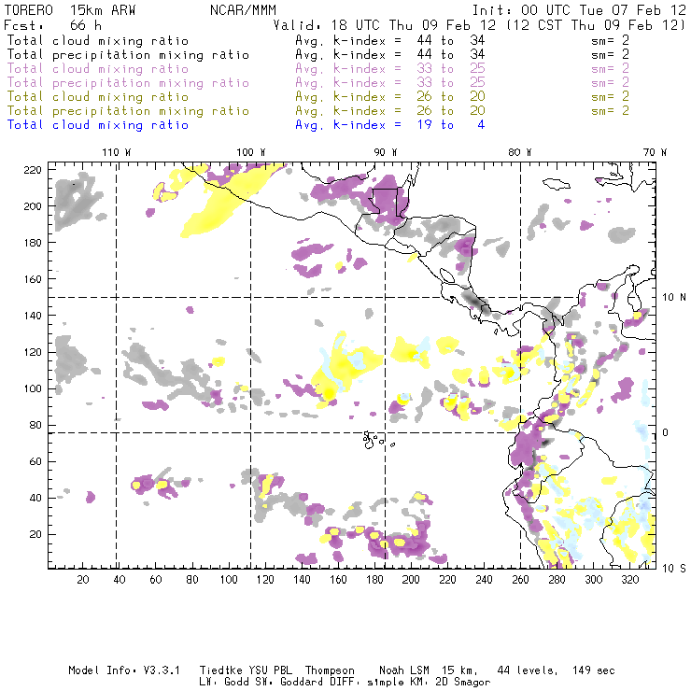
Task: Click the "TORERO 15km ARW" title text
Action: [x=70, y=10]
